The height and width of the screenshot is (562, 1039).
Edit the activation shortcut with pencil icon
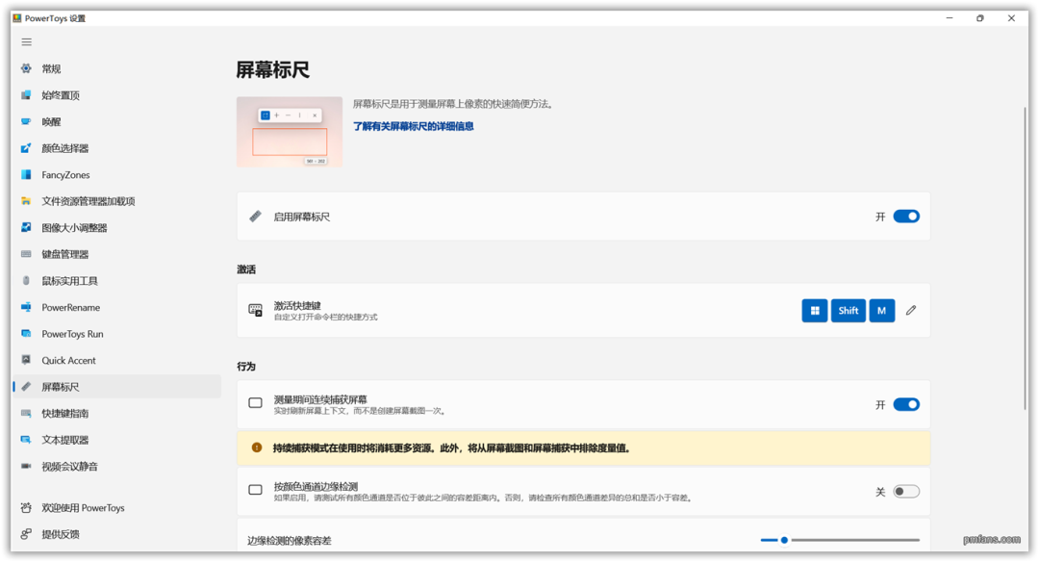tap(911, 310)
